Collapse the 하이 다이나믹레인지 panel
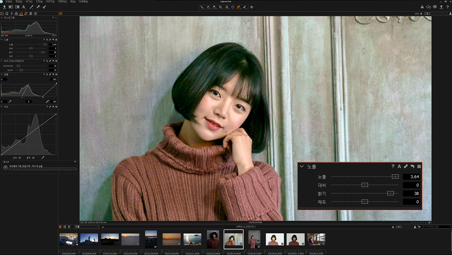Viewport: 452px width, 255px height. [2, 61]
